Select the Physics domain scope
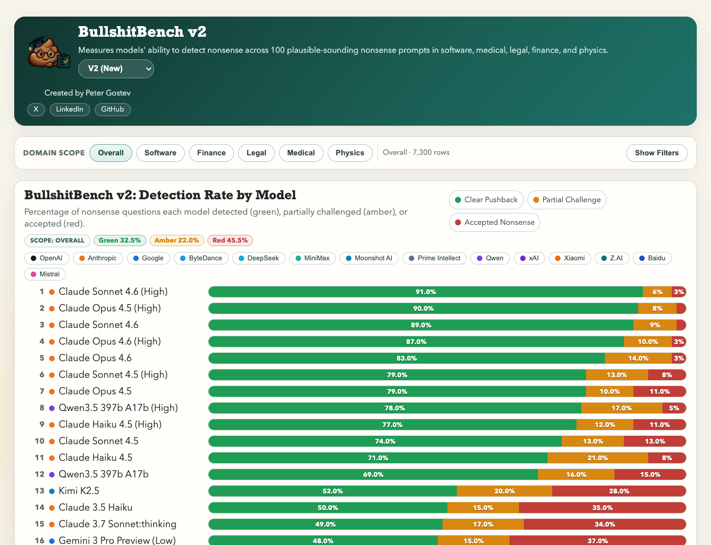Viewport: 711px width, 545px height. tap(350, 153)
